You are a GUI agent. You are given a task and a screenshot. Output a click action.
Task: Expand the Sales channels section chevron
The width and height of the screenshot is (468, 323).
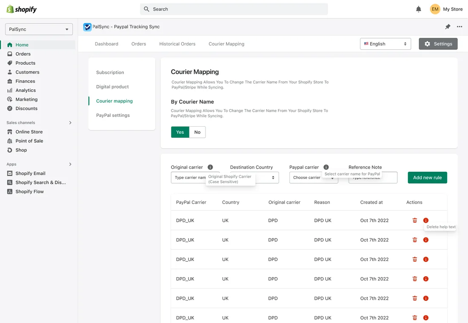click(x=70, y=122)
